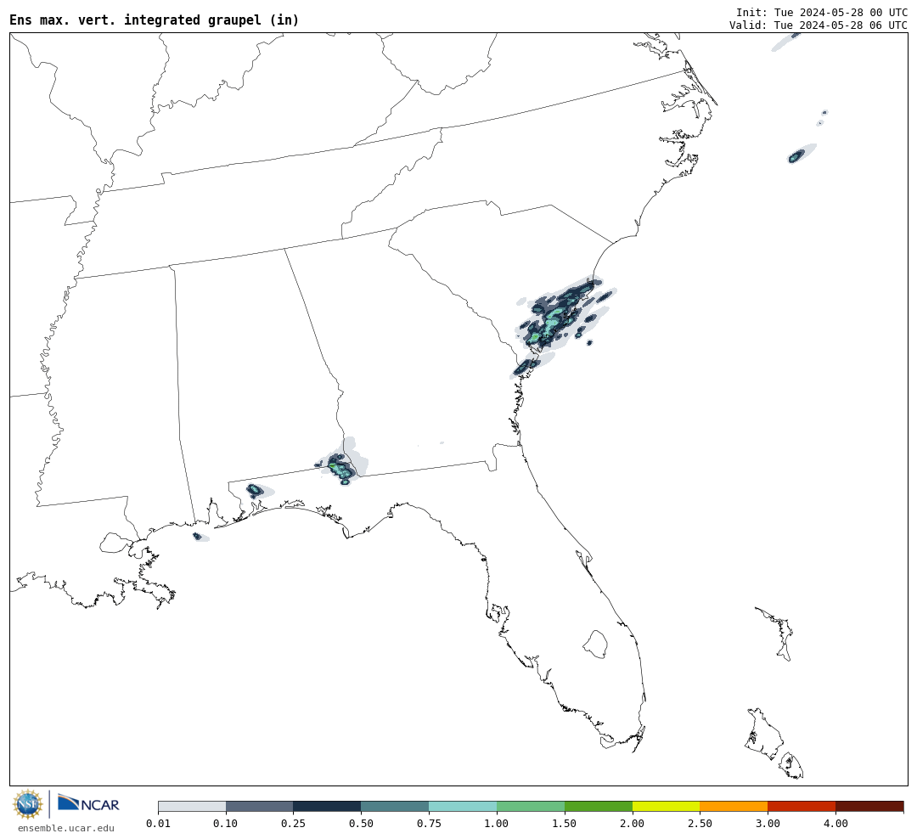Viewport: 917px width, 839px height.
Task: Click the 0.01–0.10 light gray color swatch
Action: point(192,807)
